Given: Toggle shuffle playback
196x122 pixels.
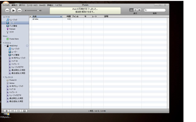Looking at the screenshot, I should (13, 111).
